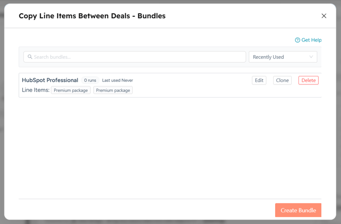Expand the sort dropdown chevron arrow
Viewport: 341px width, 224px height.
[311, 57]
